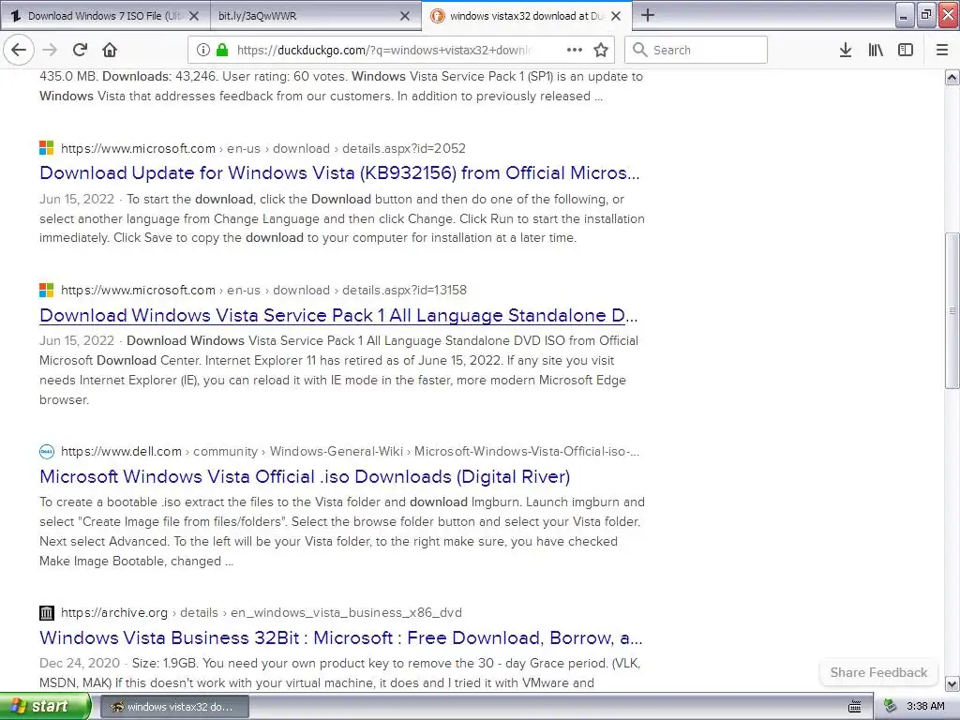Click the Dell favicon icon
Viewport: 960px width, 720px height.
point(47,452)
